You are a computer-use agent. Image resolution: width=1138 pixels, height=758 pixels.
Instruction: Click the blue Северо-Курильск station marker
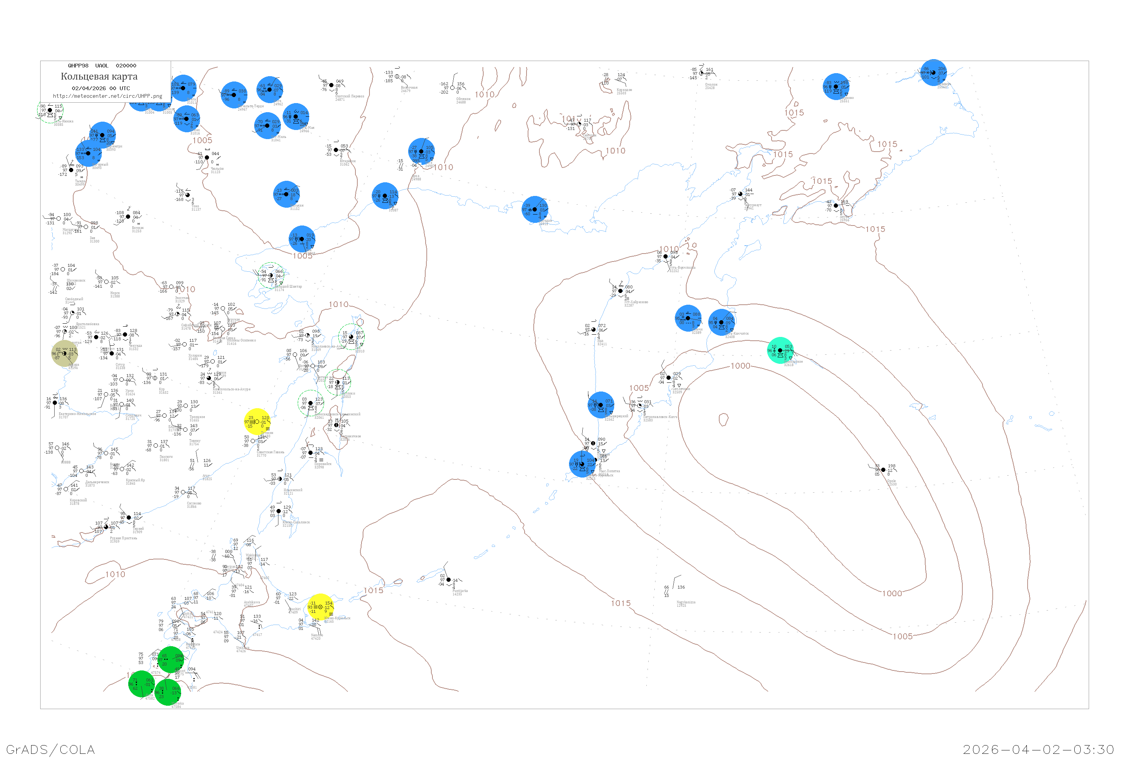point(582,464)
